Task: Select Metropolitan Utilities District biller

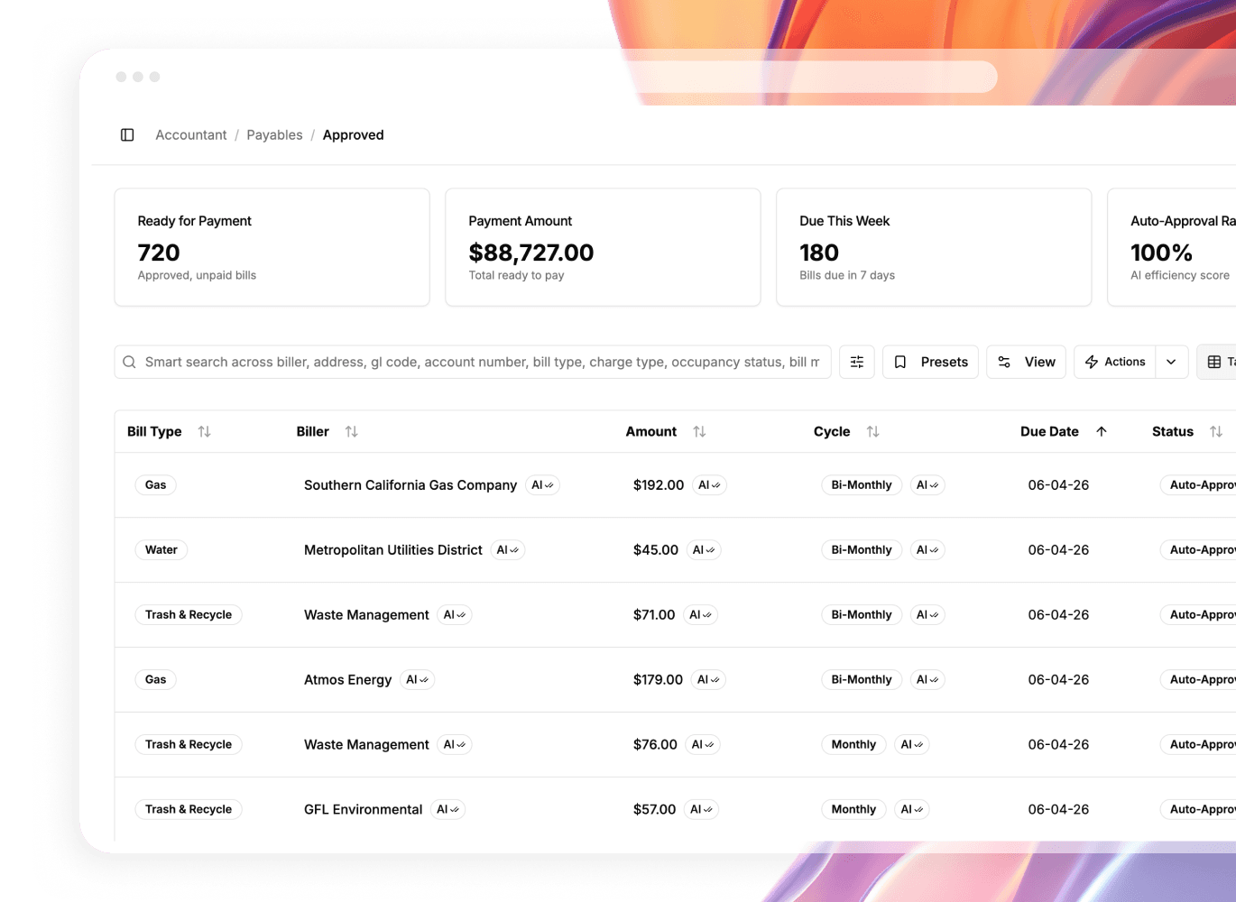Action: pyautogui.click(x=393, y=550)
